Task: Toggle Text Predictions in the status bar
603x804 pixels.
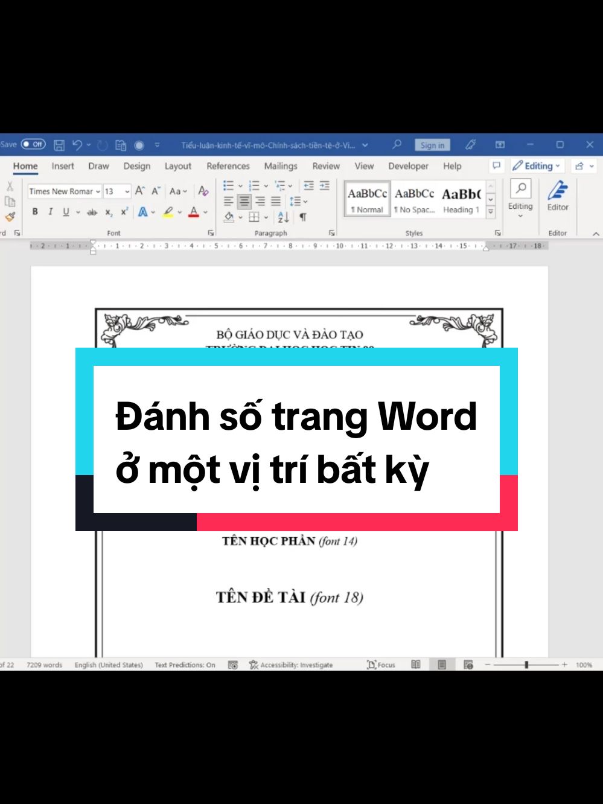Action: [184, 665]
